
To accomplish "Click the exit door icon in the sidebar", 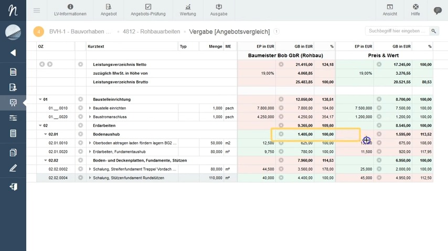I will click(13, 187).
